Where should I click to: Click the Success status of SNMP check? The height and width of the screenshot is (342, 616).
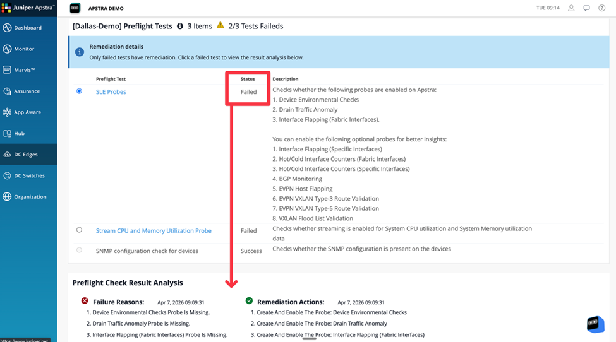[x=251, y=251]
